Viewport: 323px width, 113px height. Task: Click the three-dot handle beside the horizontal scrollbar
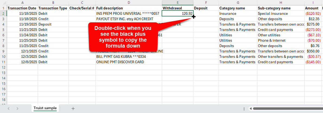(244, 109)
